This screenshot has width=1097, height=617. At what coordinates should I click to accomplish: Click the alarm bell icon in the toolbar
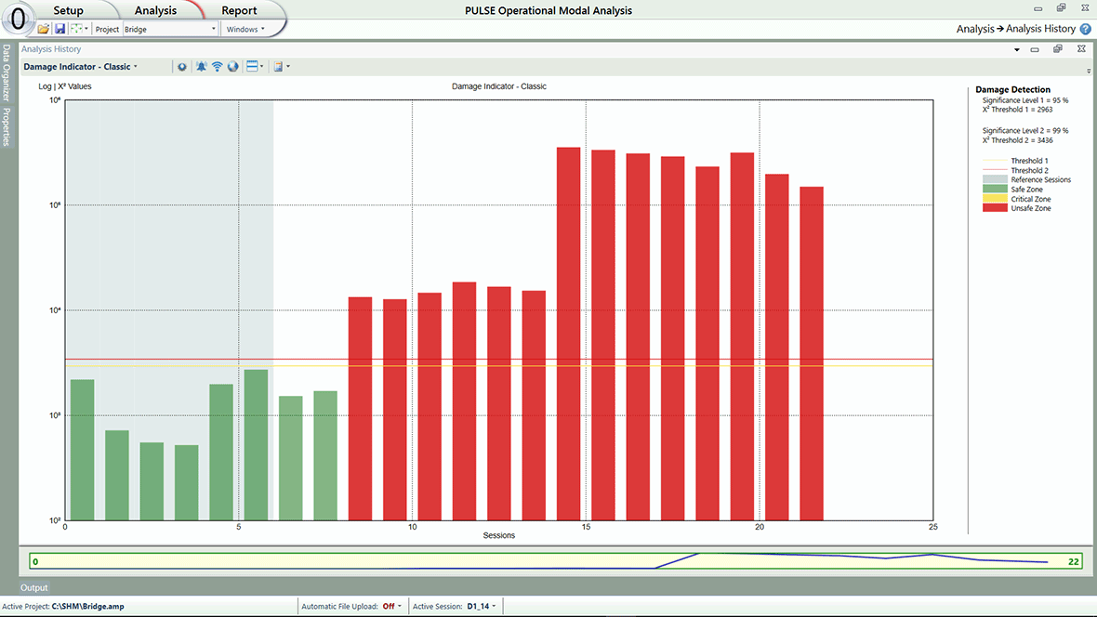pyautogui.click(x=202, y=67)
